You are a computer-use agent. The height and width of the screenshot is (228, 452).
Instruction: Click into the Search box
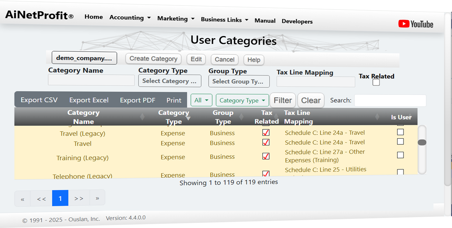coord(390,101)
